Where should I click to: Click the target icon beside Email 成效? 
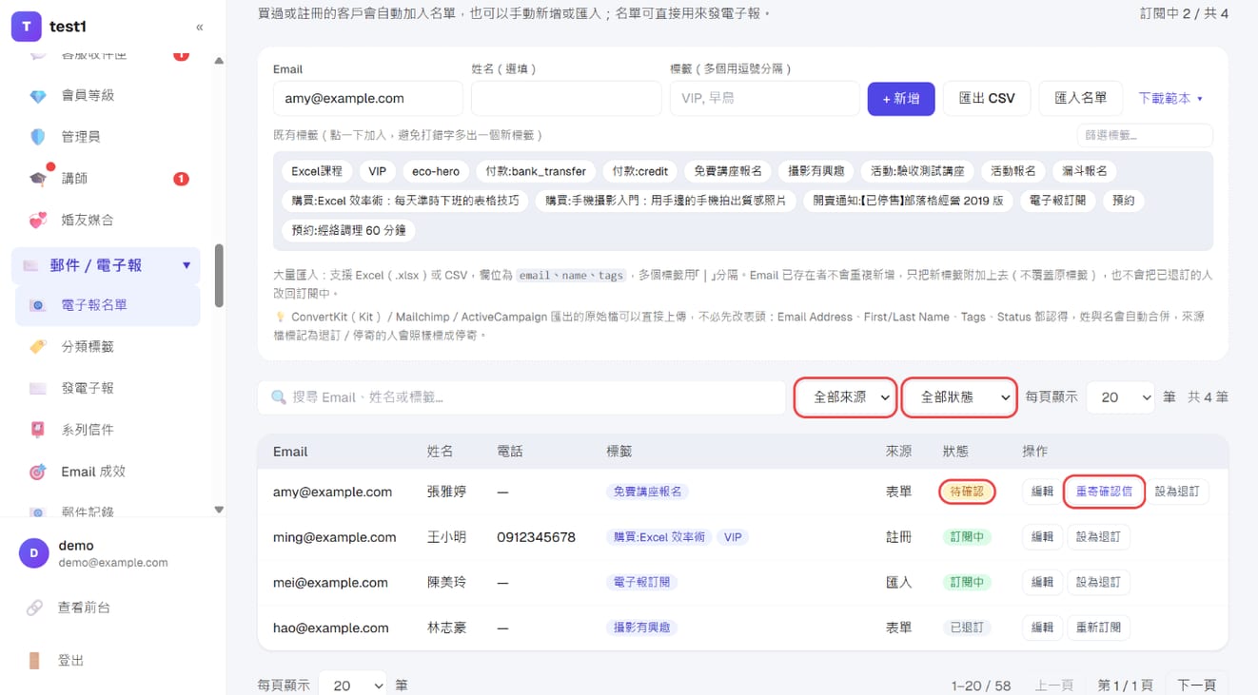coord(38,472)
